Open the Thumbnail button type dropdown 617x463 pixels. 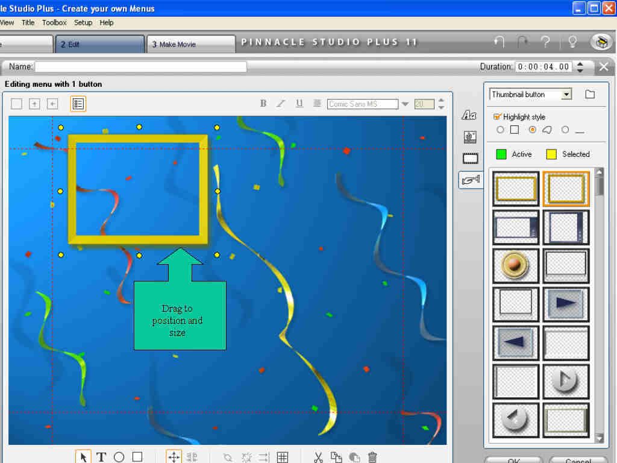tap(566, 95)
